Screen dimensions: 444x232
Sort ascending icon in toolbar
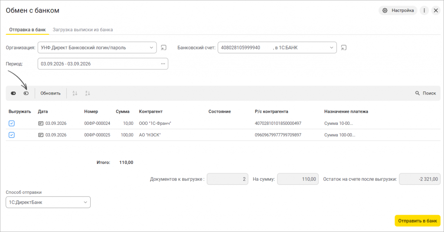(75, 93)
